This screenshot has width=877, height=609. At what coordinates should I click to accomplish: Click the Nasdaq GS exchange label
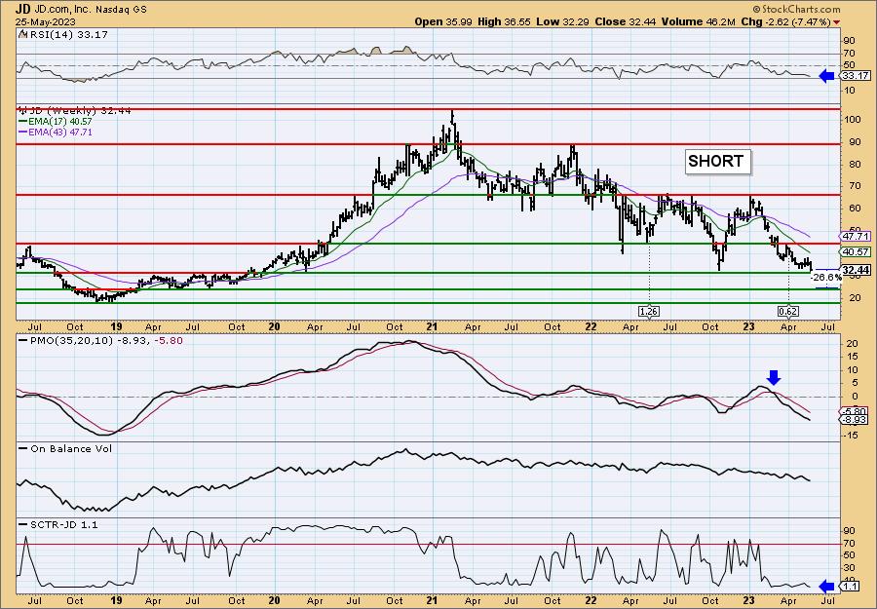click(x=124, y=9)
